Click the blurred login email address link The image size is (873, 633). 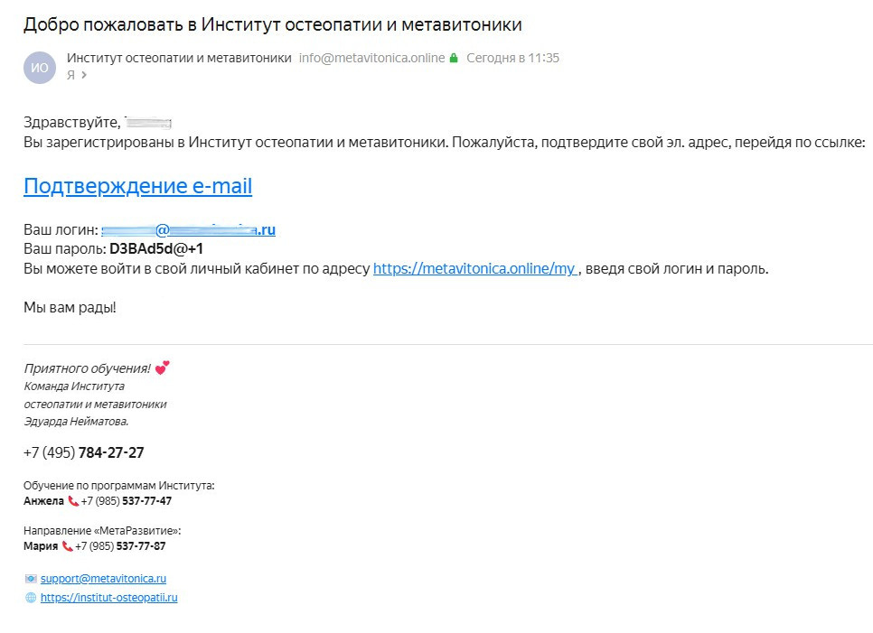point(188,229)
